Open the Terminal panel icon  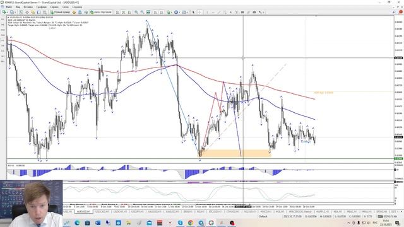tap(39, 12)
